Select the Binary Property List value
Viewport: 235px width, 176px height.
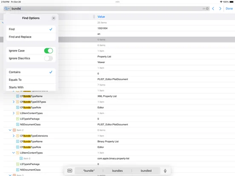[108, 142]
